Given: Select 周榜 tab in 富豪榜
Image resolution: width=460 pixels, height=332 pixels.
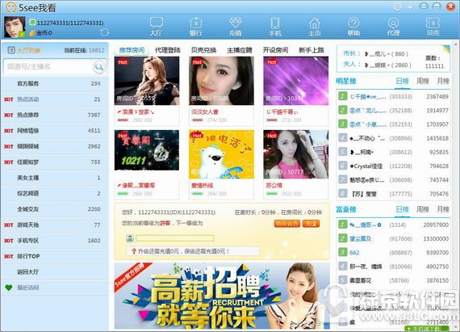Looking at the screenshot, I should 423,209.
